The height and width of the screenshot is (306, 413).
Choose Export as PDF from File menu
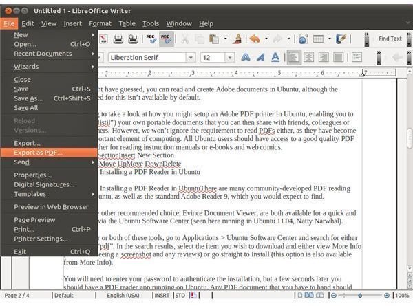pos(49,153)
